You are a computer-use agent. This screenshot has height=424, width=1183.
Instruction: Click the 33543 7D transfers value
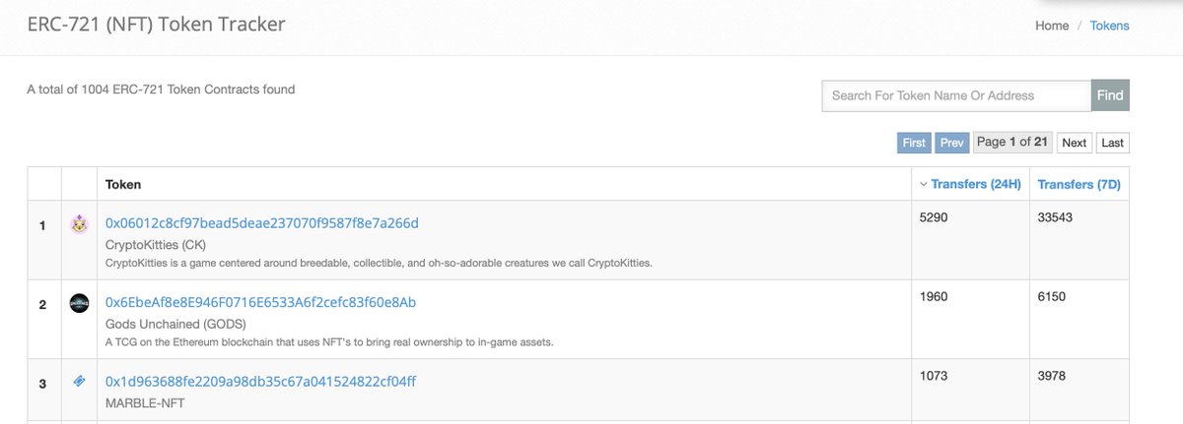coord(1057,217)
